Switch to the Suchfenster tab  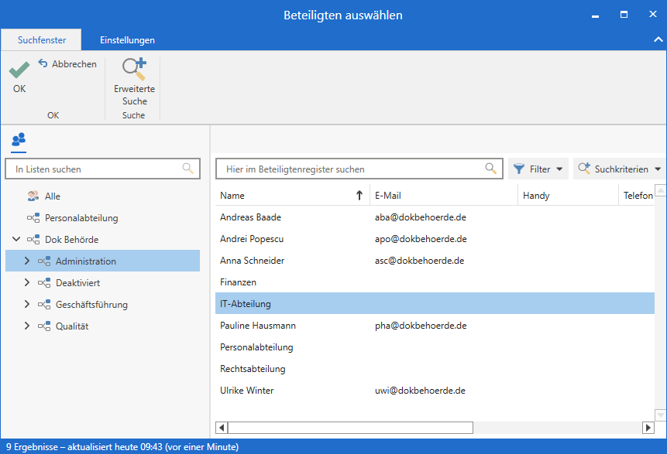(x=42, y=40)
